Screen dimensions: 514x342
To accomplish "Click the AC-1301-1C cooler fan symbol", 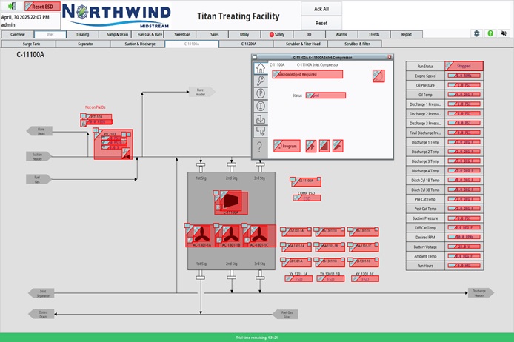I will 260,235.
